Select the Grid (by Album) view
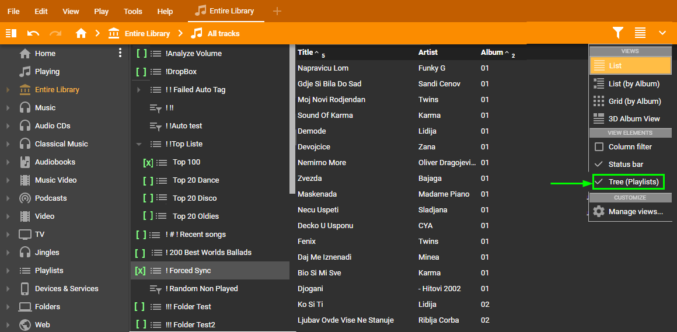 [x=634, y=101]
